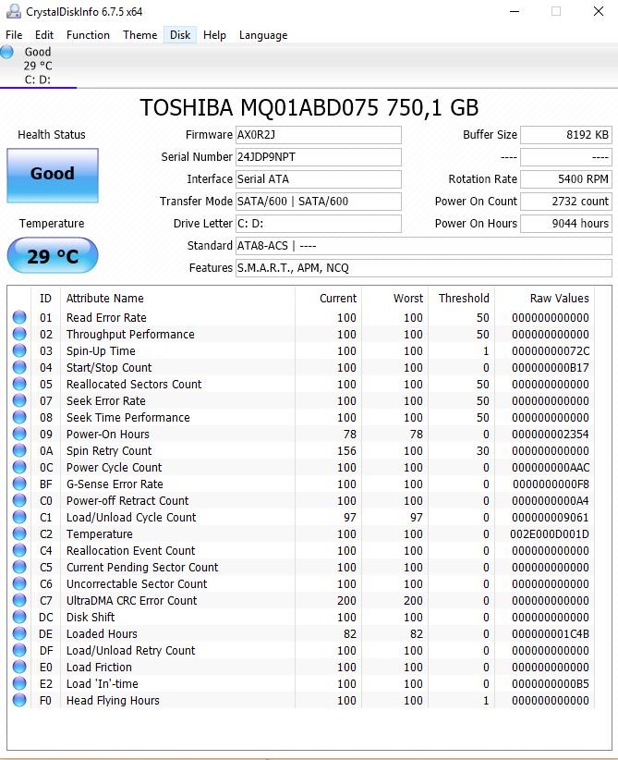618x760 pixels.
Task: Click the Standard field ATA8-ACS
Action: (423, 246)
